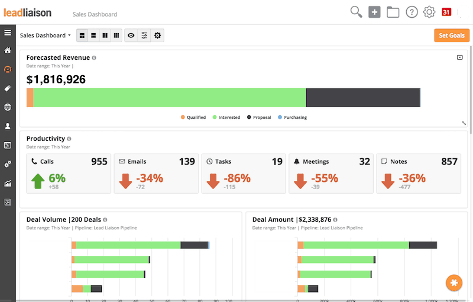Toggle Qualified legend item
The width and height of the screenshot is (473, 302).
(193, 117)
